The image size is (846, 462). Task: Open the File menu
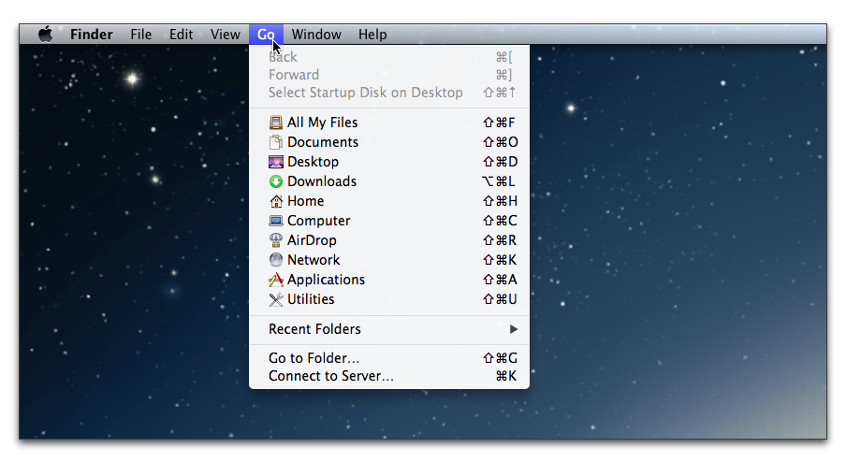[140, 35]
